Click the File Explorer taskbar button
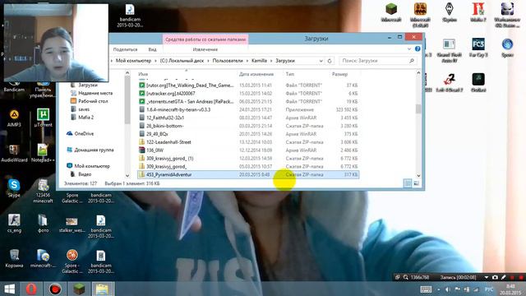Image resolution: width=526 pixels, height=296 pixels. (x=102, y=289)
